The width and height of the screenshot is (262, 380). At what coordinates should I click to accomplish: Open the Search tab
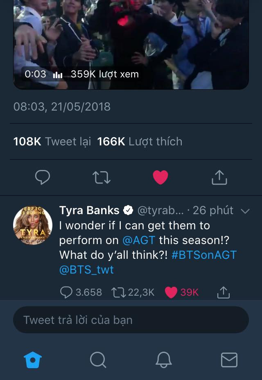(98, 360)
